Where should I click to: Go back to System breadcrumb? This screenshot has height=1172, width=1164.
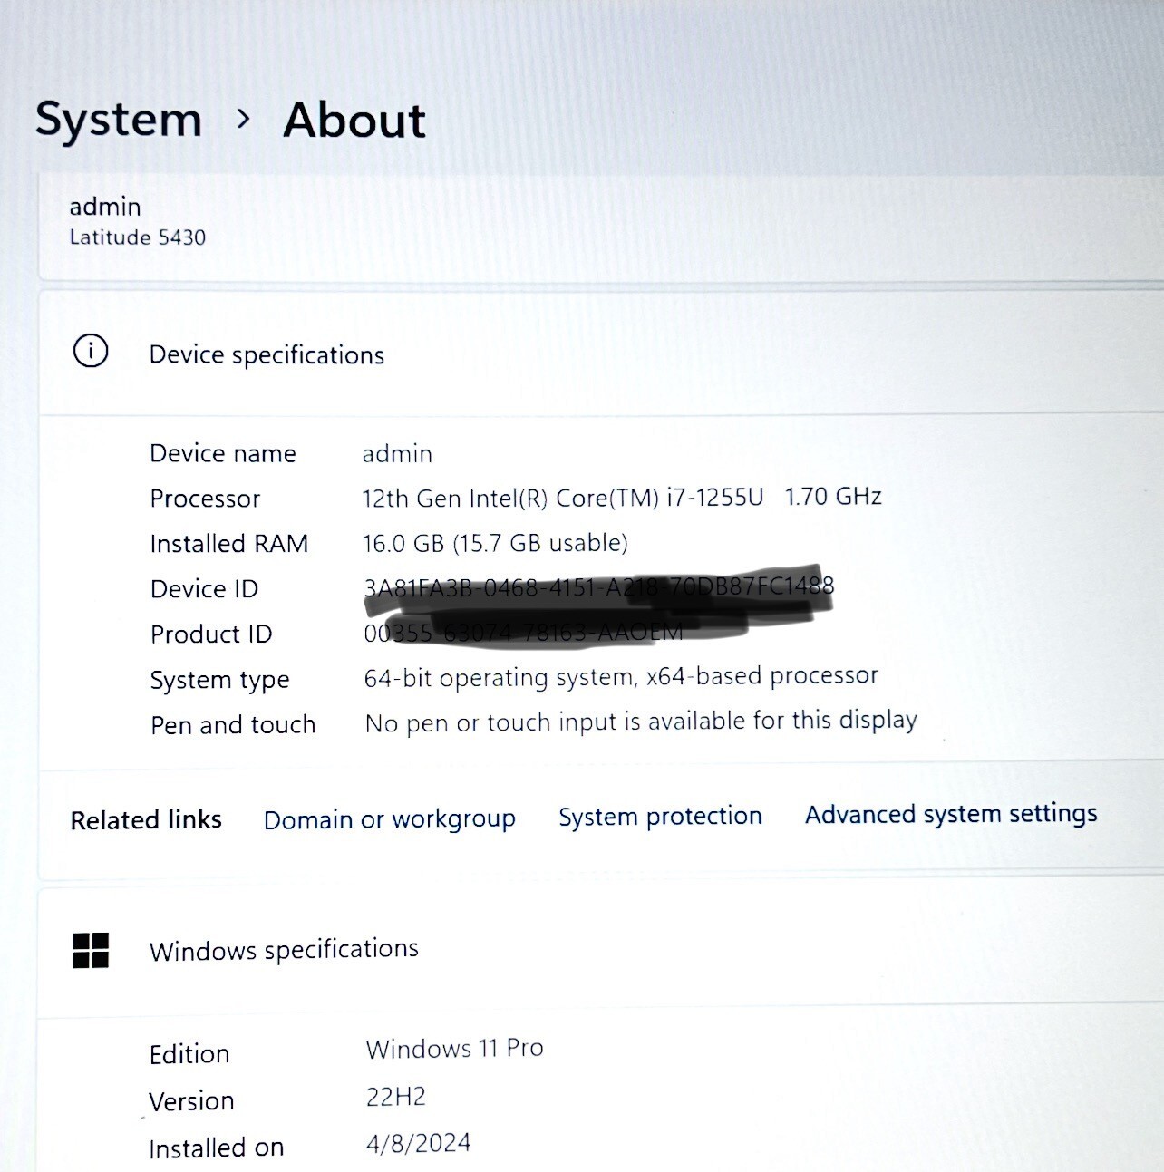(119, 121)
